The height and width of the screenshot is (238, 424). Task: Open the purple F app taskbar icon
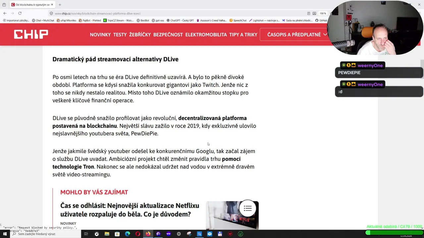158,234
